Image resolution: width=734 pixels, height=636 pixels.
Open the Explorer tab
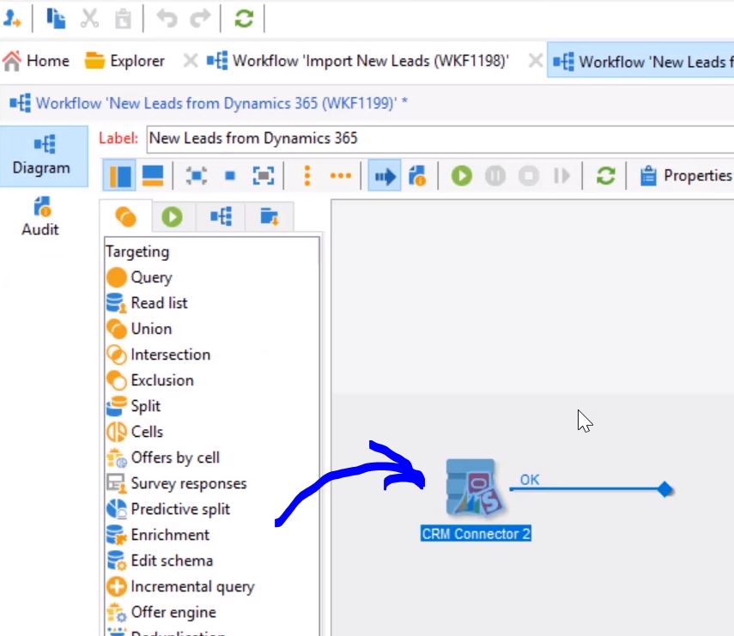pyautogui.click(x=125, y=61)
